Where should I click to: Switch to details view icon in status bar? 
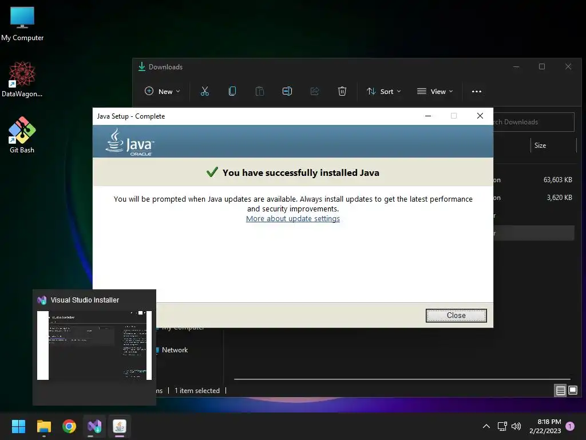560,391
